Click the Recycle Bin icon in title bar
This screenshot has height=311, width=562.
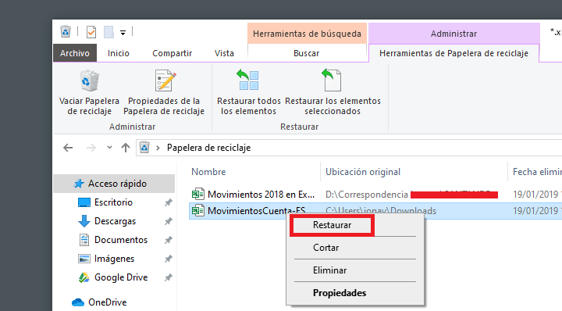coord(66,32)
